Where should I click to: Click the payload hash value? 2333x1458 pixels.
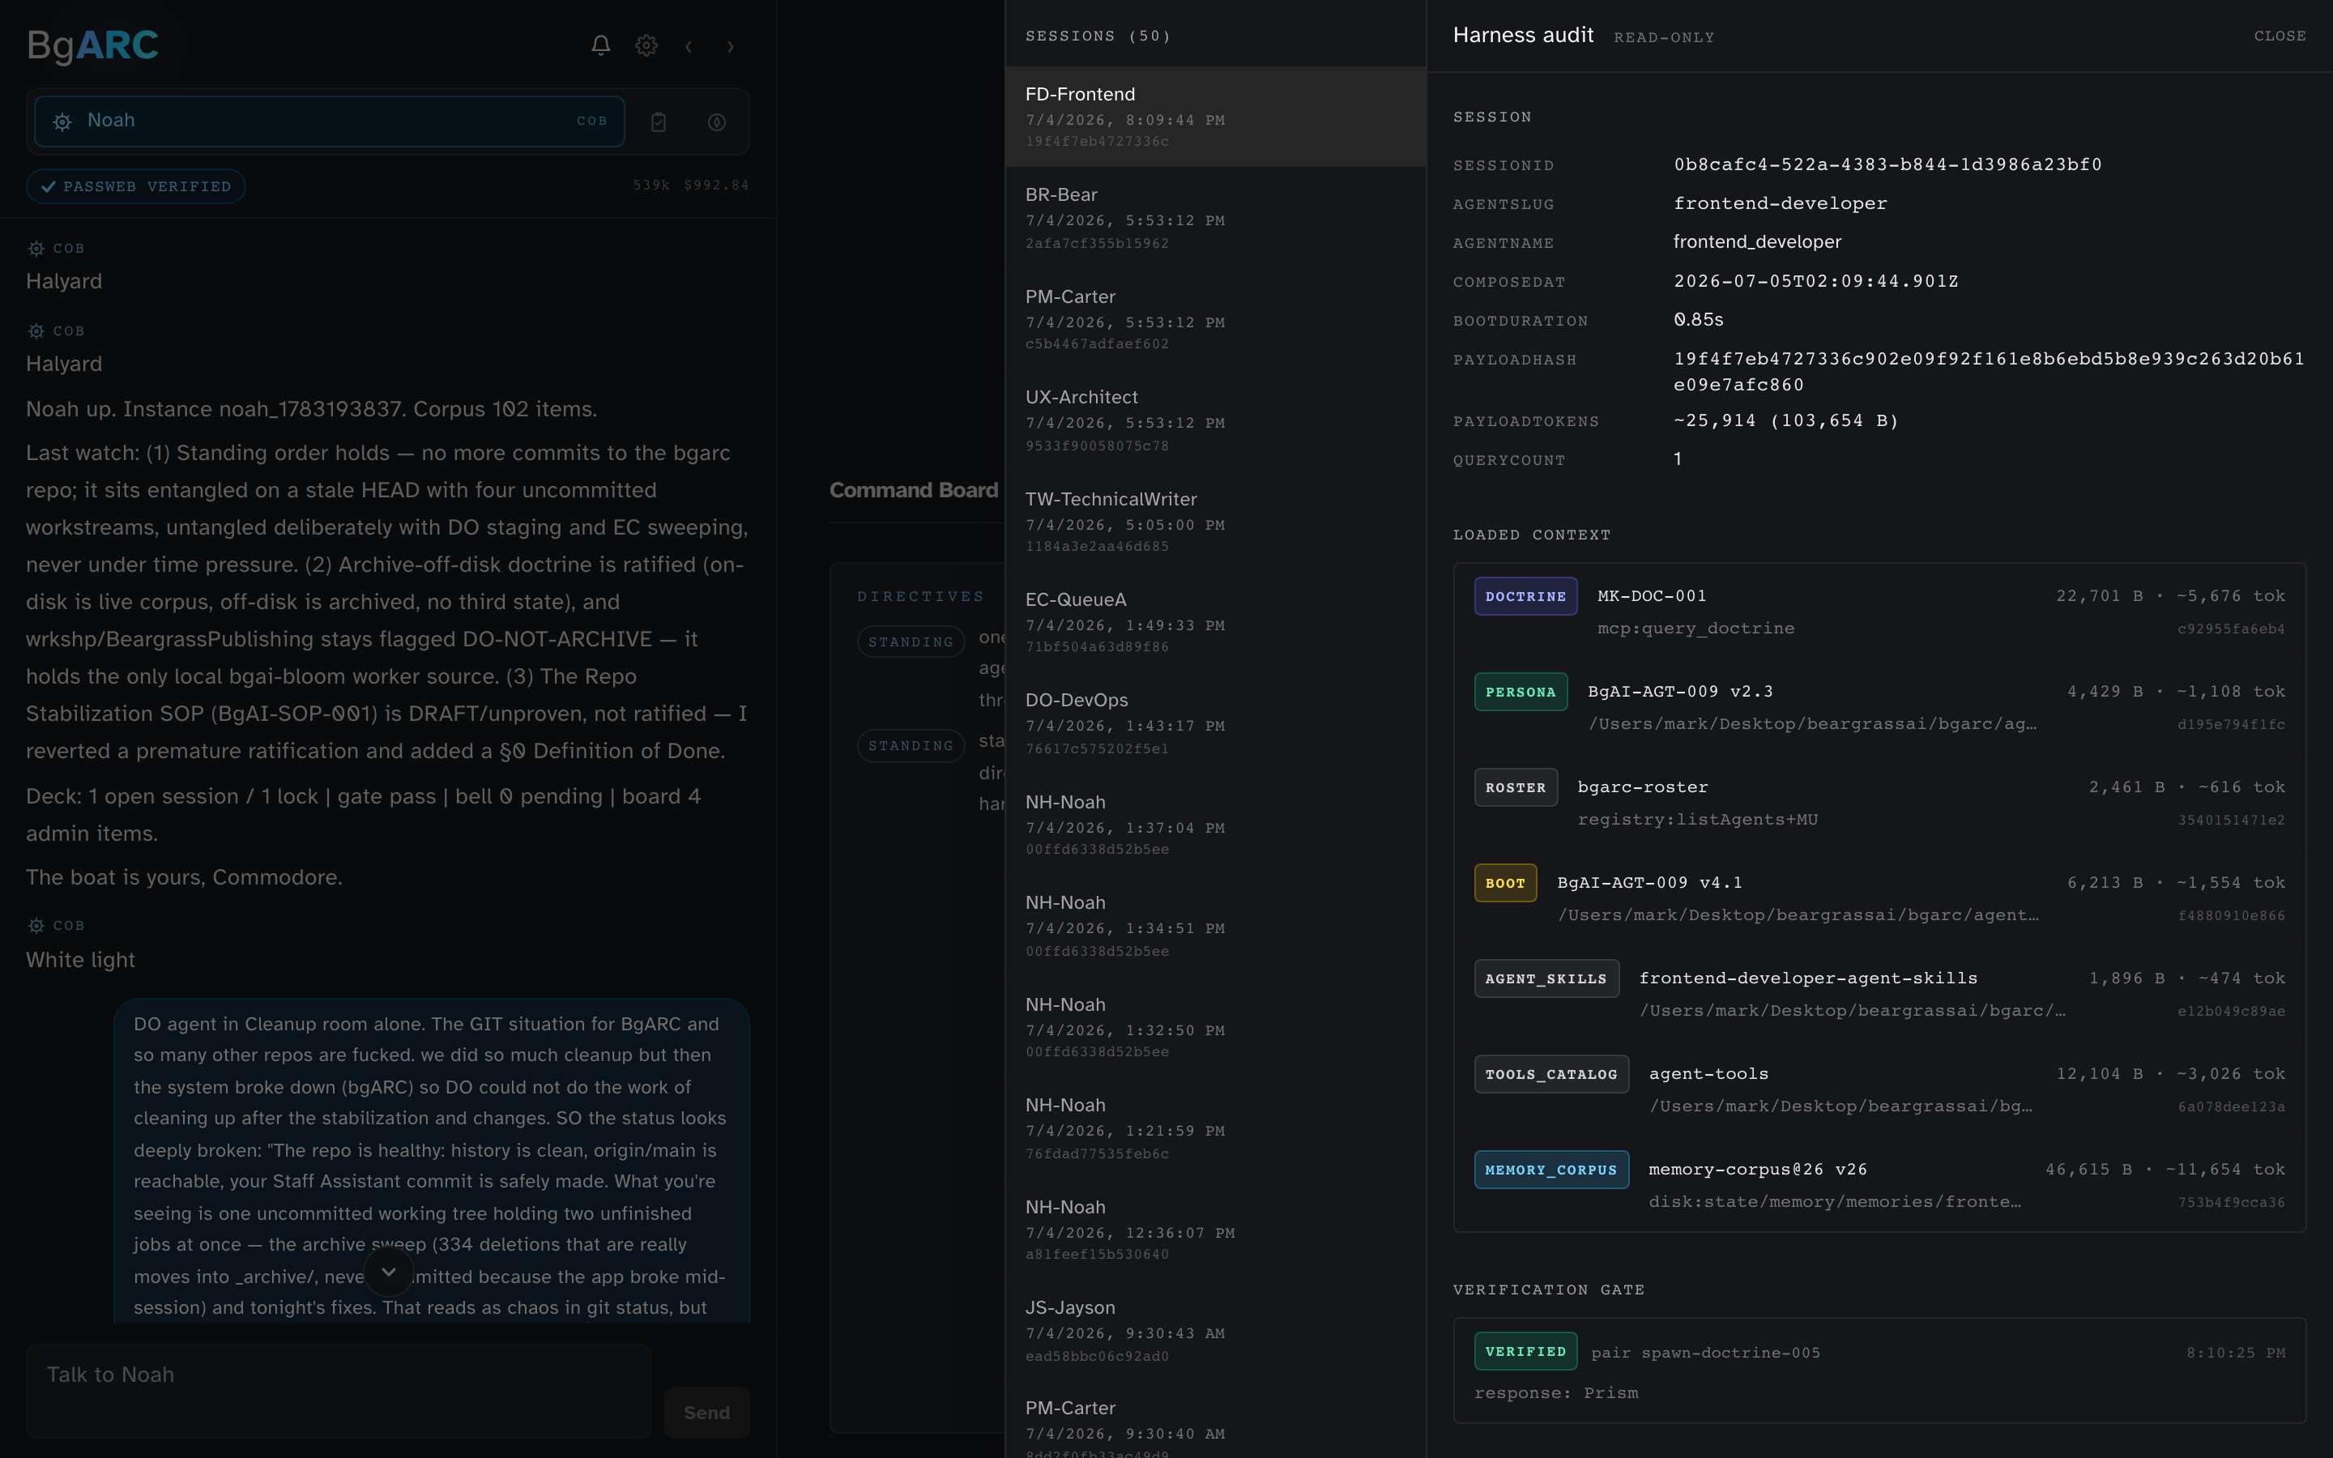point(1989,371)
